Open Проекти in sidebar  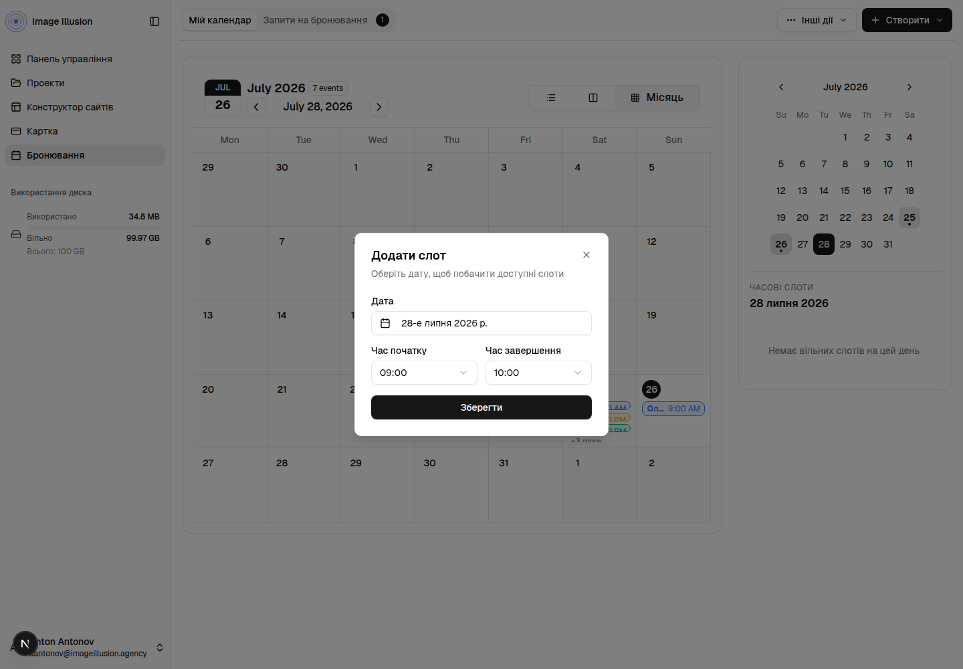point(85,83)
